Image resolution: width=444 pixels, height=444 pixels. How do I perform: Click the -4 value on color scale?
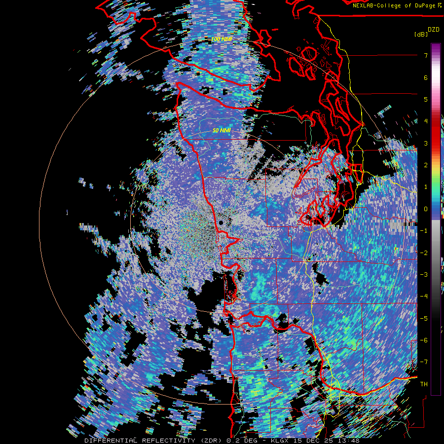(424, 296)
